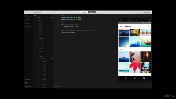
Task: Click the wifi icon in phone status bar
Action: tap(143, 23)
